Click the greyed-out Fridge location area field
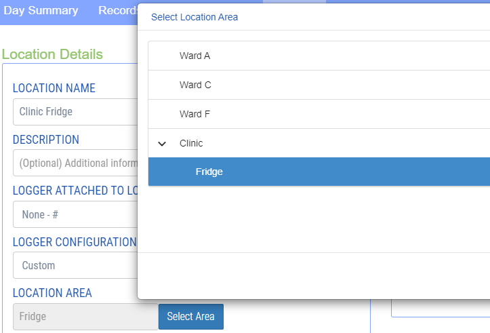 click(85, 316)
